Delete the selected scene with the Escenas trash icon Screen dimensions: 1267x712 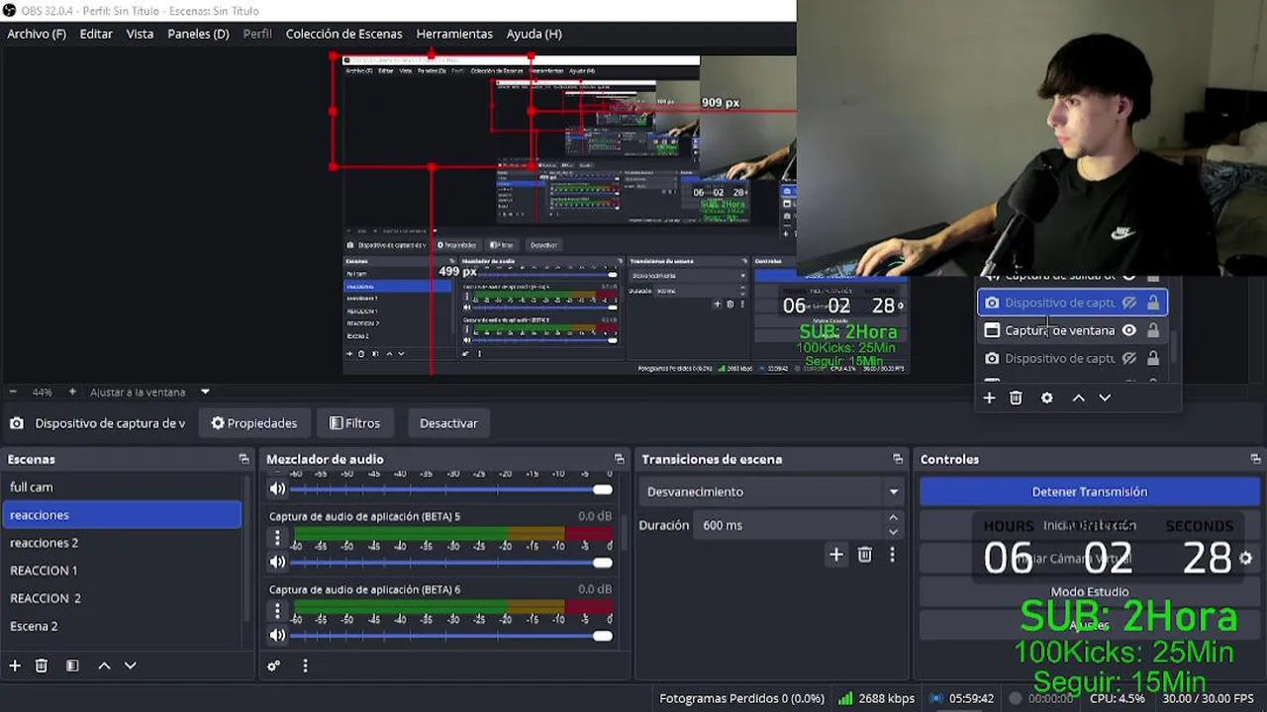point(42,666)
